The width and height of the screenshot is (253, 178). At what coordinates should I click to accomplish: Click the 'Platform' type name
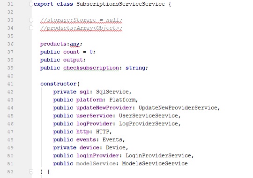(122, 100)
